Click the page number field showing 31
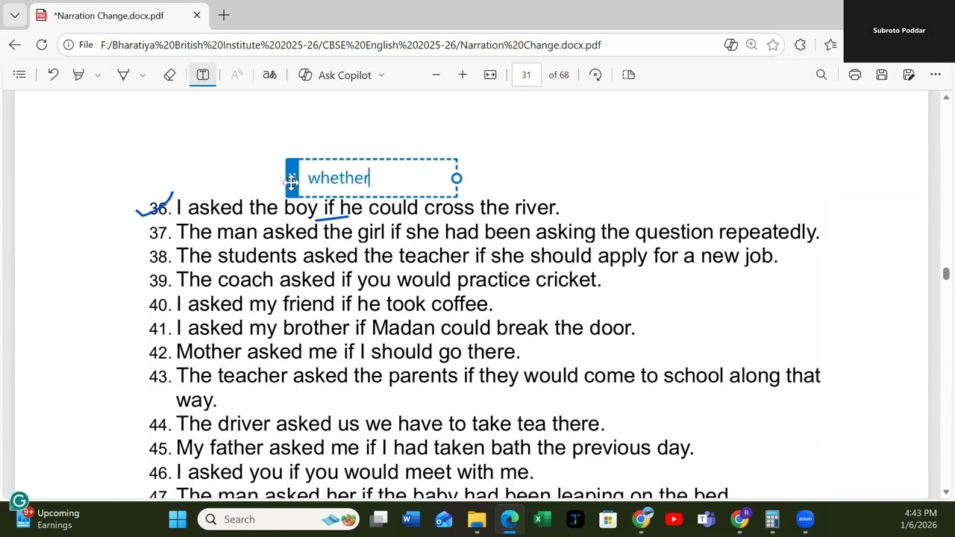Viewport: 955px width, 537px height. point(526,75)
